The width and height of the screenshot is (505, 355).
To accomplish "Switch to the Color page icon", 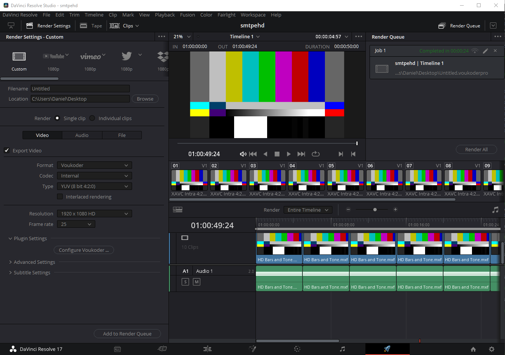I will click(297, 349).
